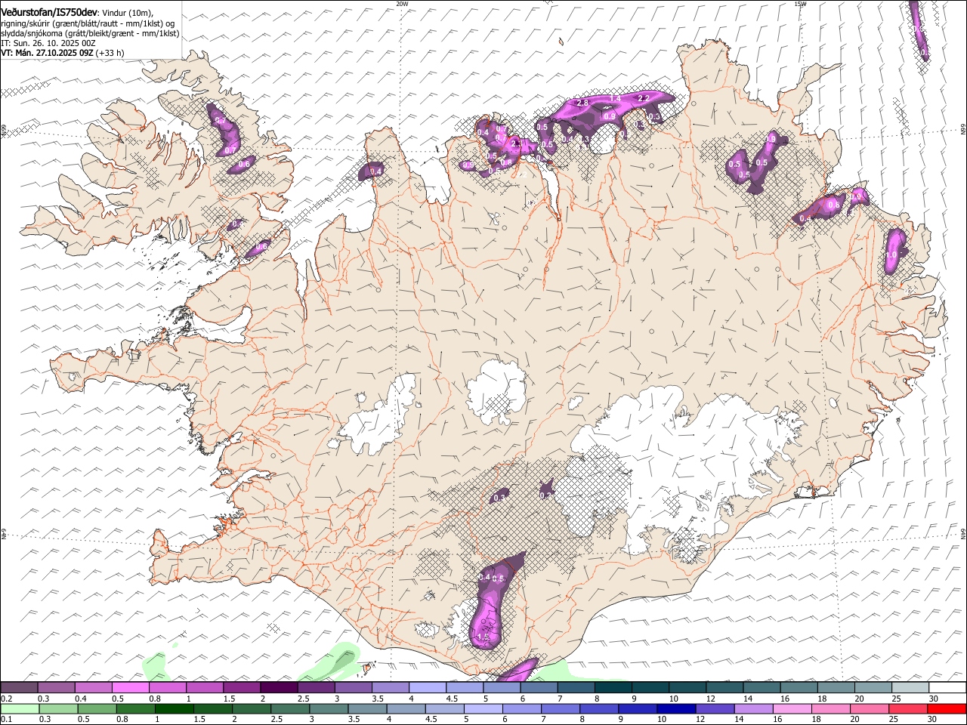Select the medium green rain swatch labeled 0.5
The image size is (967, 725).
97,709
